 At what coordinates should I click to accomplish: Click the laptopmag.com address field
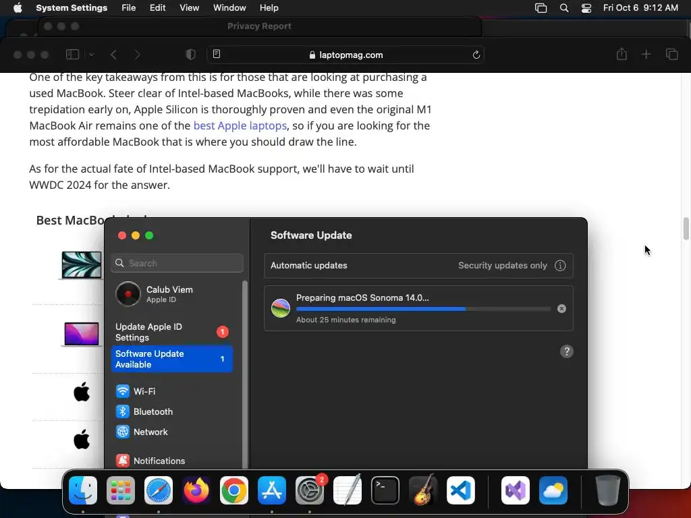tap(345, 55)
